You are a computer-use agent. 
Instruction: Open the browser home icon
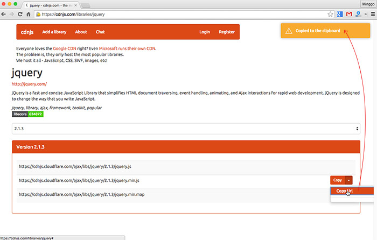[29, 14]
